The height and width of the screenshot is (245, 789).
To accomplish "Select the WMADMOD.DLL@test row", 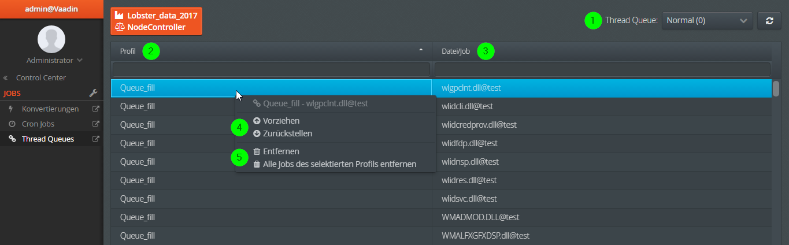I will click(441, 217).
